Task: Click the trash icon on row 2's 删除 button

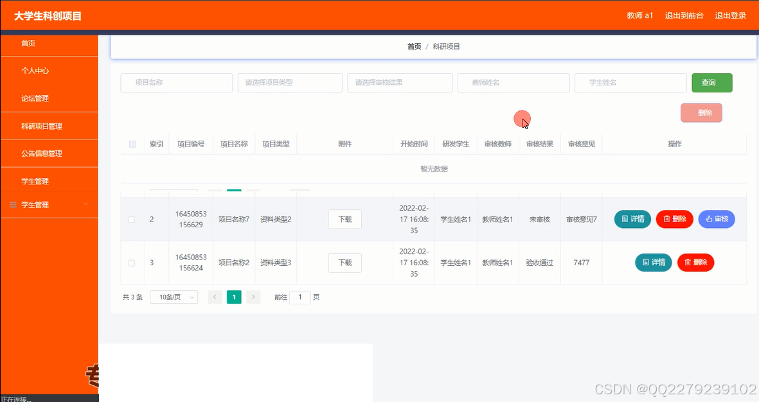Action: pyautogui.click(x=666, y=218)
